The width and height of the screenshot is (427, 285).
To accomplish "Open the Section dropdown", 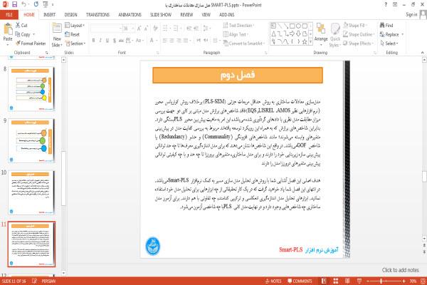I will pyautogui.click(x=75, y=43).
